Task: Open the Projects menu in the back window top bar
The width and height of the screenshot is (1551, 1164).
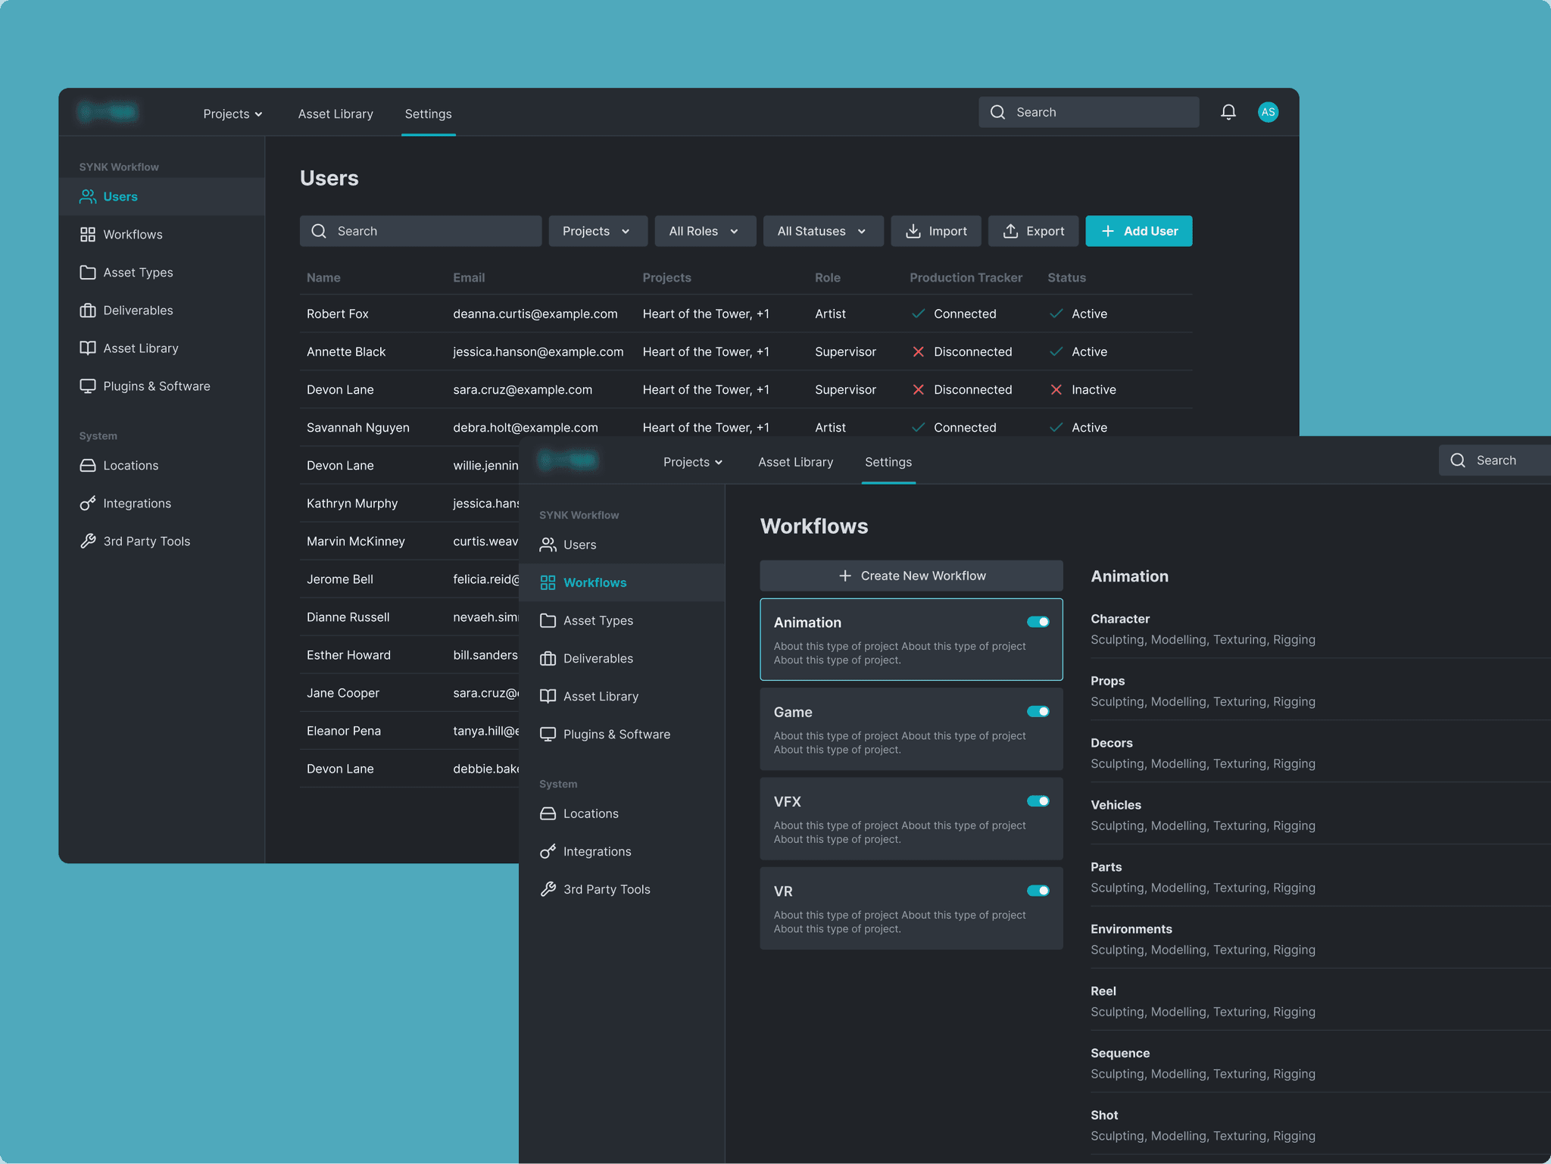Action: (x=232, y=114)
